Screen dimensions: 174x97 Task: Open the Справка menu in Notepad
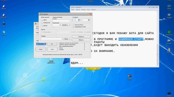(93, 10)
